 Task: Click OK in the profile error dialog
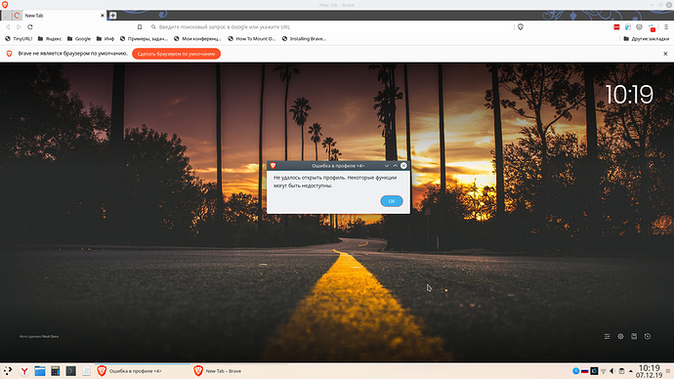[x=391, y=200]
